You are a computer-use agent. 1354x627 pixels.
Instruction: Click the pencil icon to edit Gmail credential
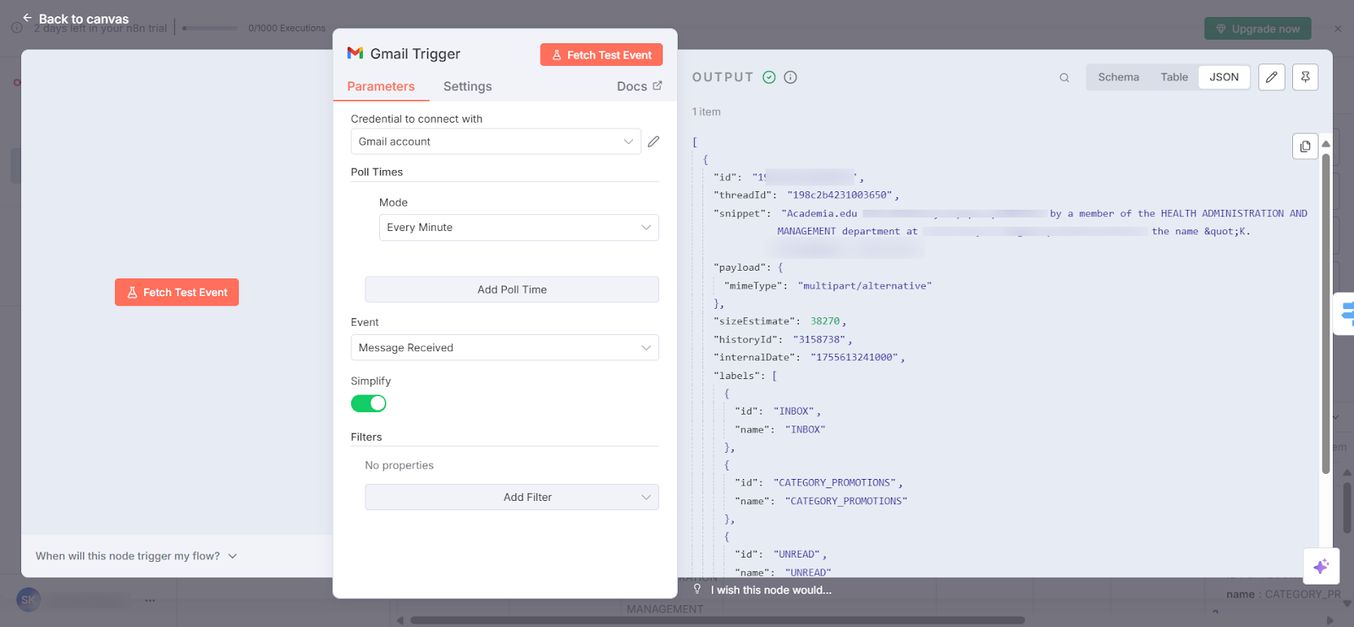[653, 141]
